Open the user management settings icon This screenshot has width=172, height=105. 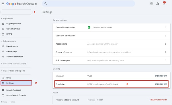(158, 3)
